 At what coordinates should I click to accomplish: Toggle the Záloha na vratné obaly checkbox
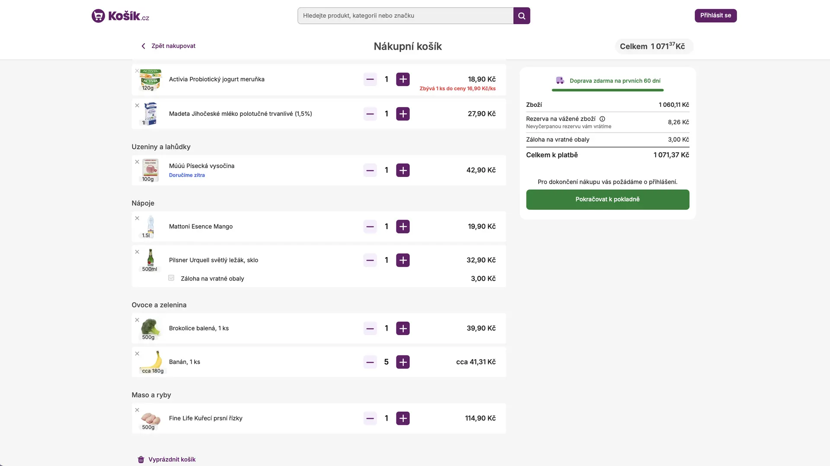171,278
